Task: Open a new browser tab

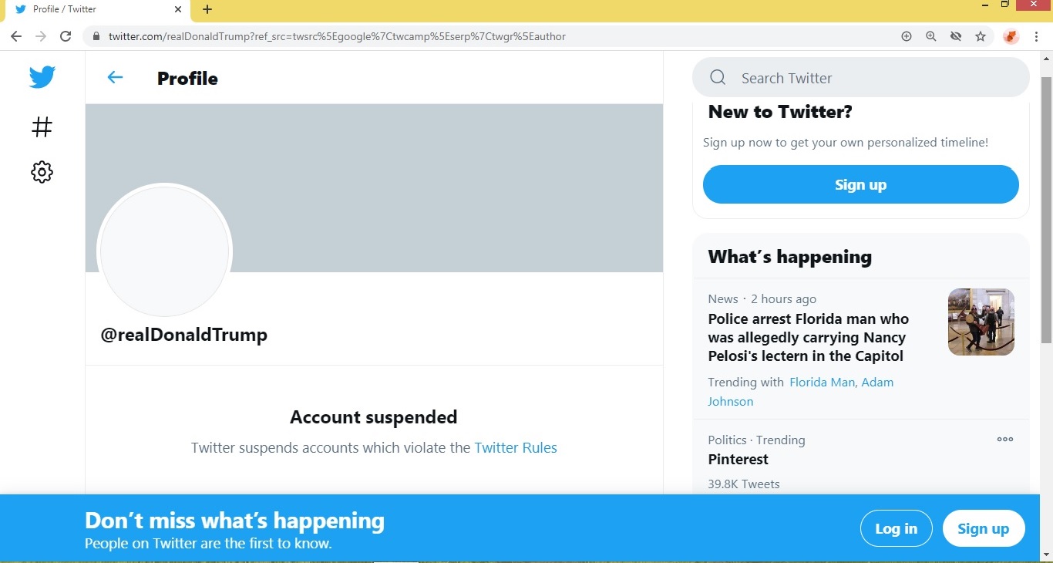Action: (x=206, y=10)
